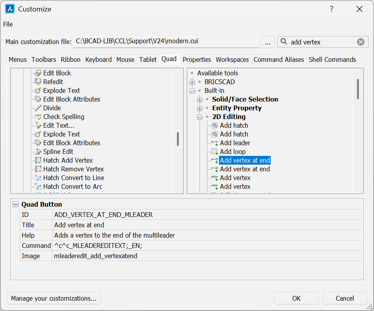Select the Hatch Convert to Line icon
This screenshot has width=374, height=311.
(x=38, y=178)
